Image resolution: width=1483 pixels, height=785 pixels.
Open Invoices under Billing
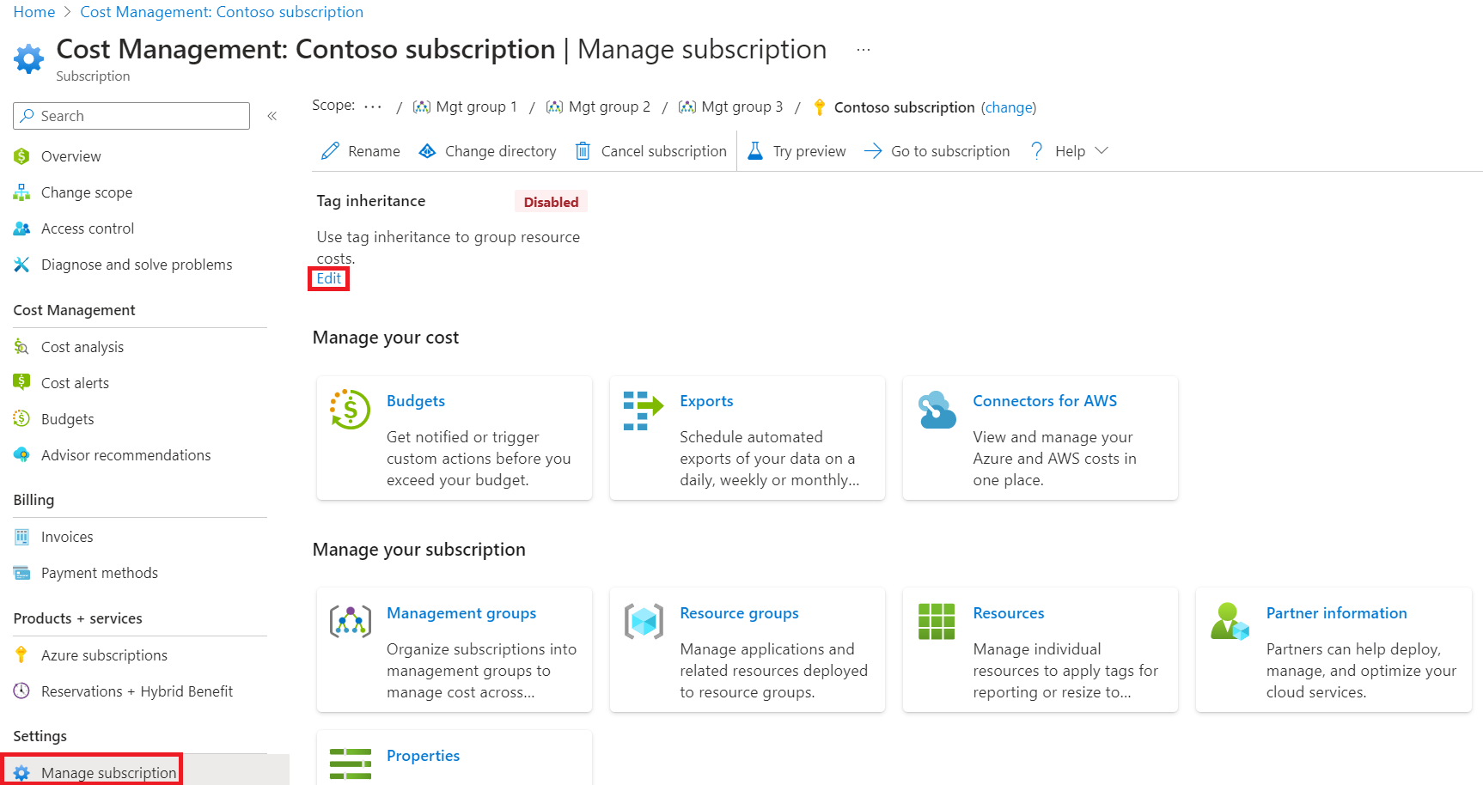click(67, 537)
